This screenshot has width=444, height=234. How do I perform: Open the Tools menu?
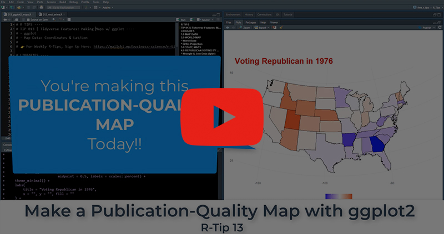click(96, 2)
